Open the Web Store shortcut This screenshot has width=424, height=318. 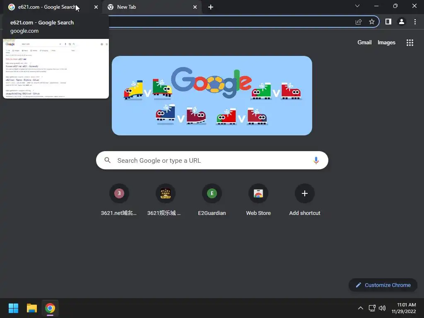click(x=258, y=200)
